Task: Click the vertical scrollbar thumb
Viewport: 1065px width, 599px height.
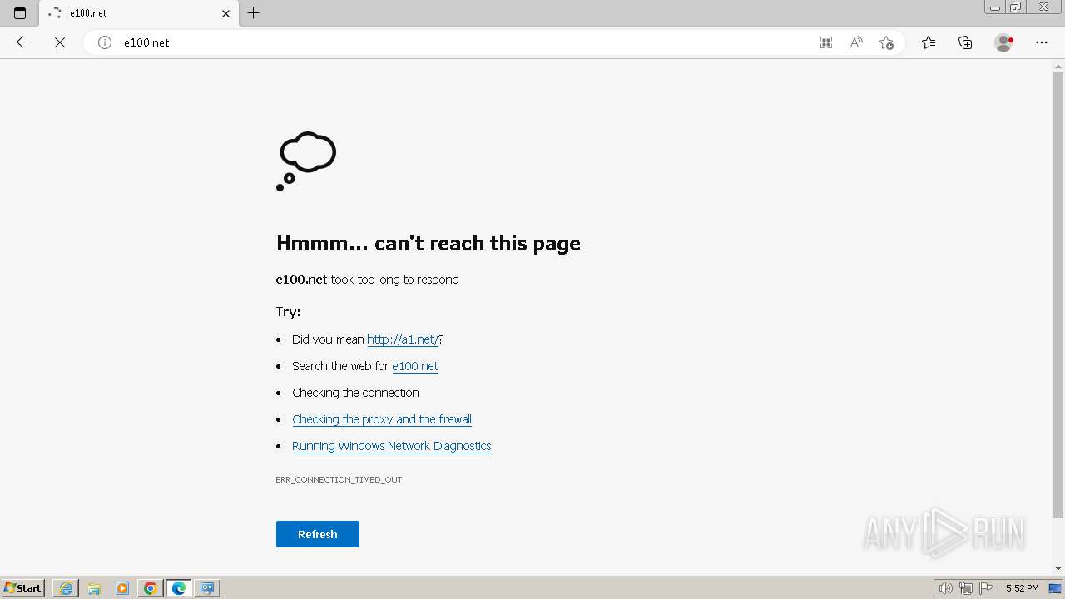Action: pos(1058,295)
